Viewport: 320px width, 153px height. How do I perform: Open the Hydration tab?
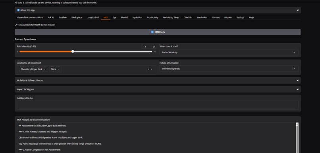point(137,17)
